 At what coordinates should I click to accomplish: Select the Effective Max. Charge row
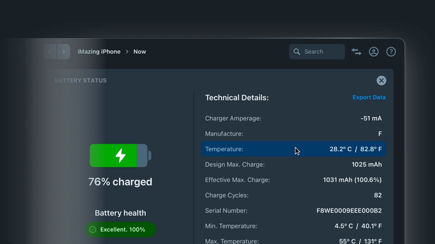point(293,180)
